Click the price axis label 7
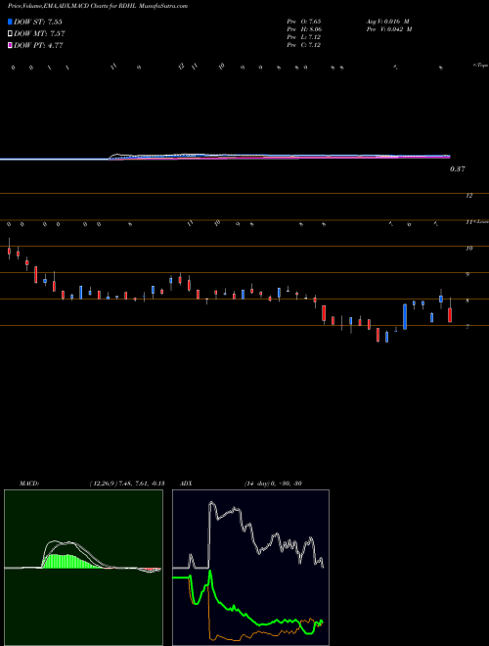The height and width of the screenshot is (646, 489). pyautogui.click(x=467, y=327)
